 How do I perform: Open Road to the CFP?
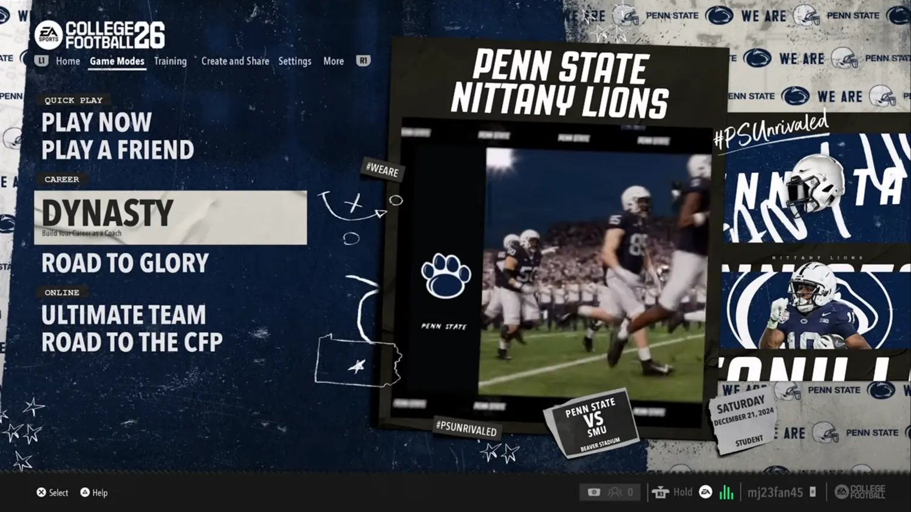point(132,342)
